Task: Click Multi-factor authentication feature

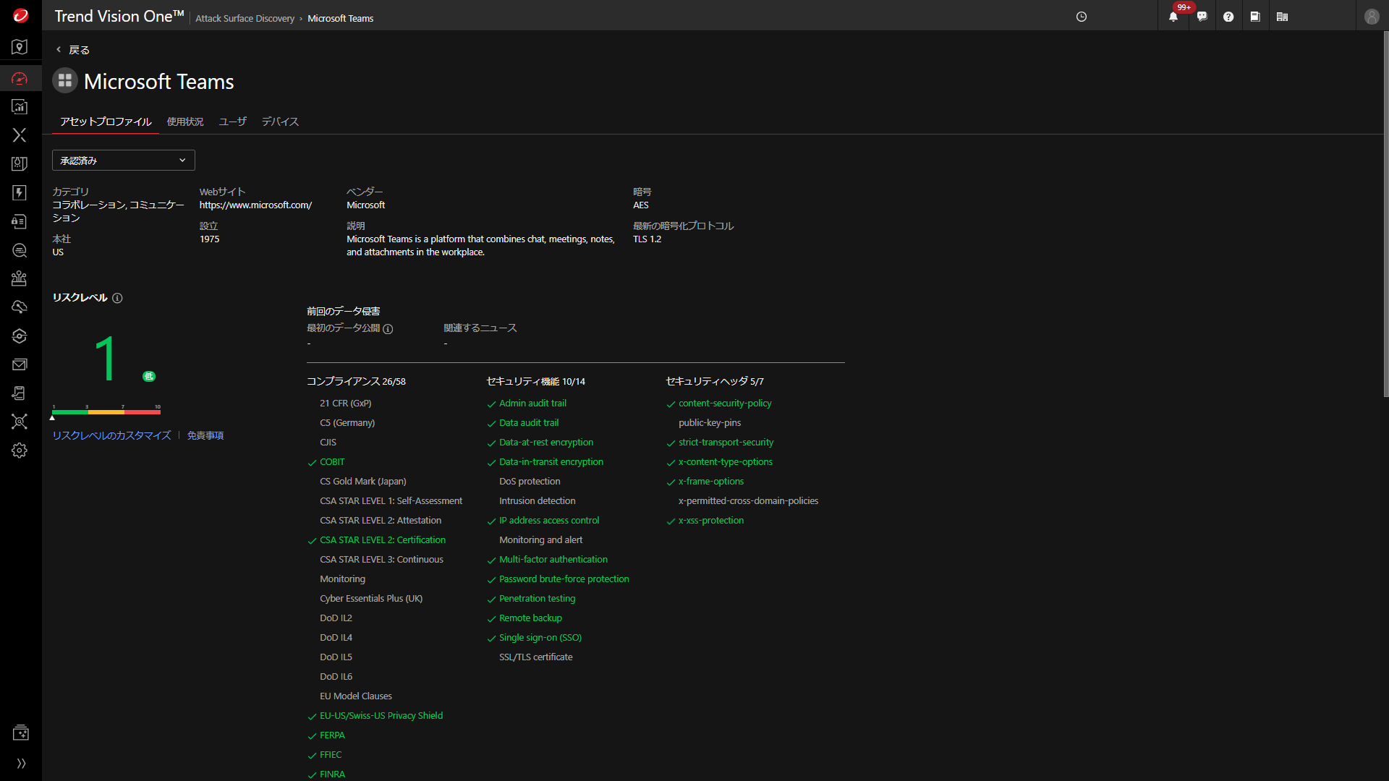Action: point(553,560)
